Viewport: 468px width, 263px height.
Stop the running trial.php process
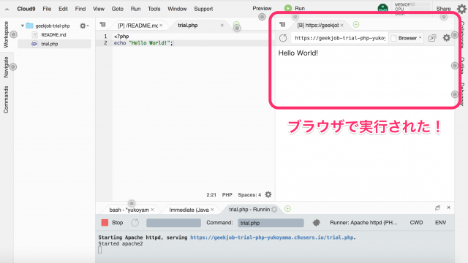[x=112, y=223]
